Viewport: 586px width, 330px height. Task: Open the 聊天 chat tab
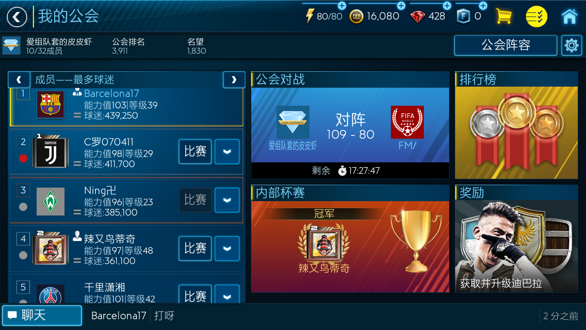(x=42, y=315)
